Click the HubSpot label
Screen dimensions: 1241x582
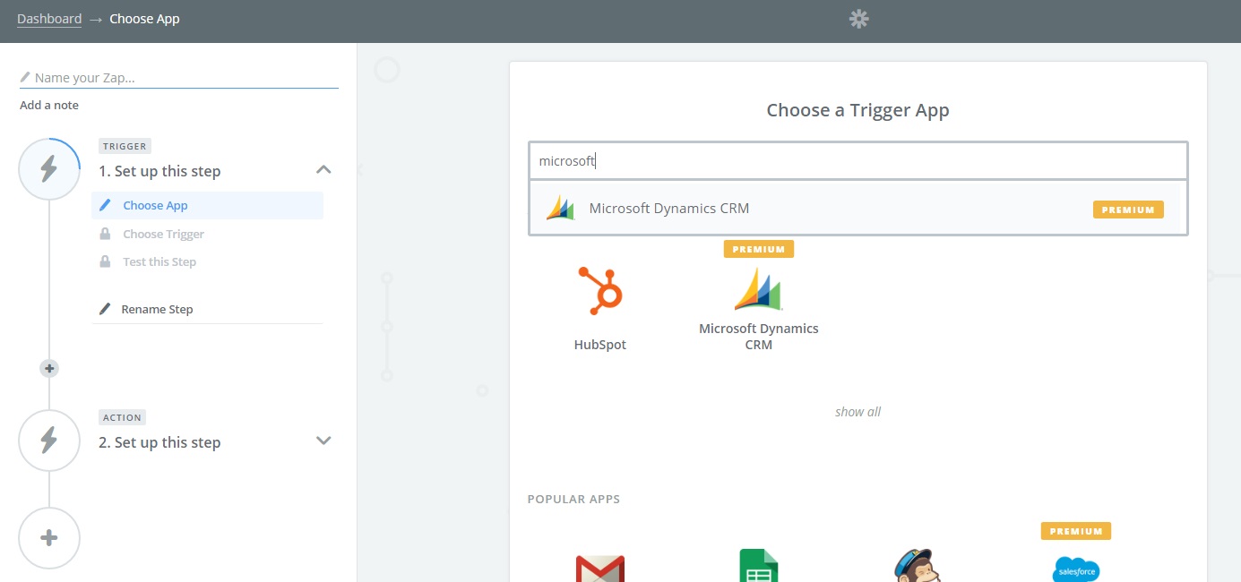600,345
